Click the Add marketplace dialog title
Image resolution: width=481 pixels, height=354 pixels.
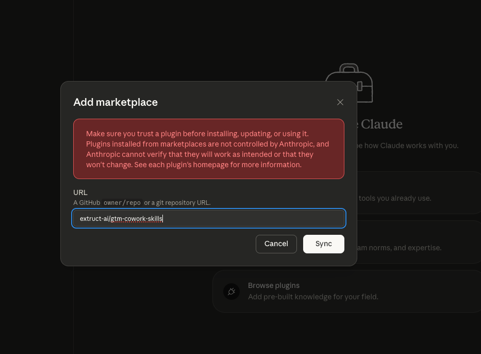(115, 102)
